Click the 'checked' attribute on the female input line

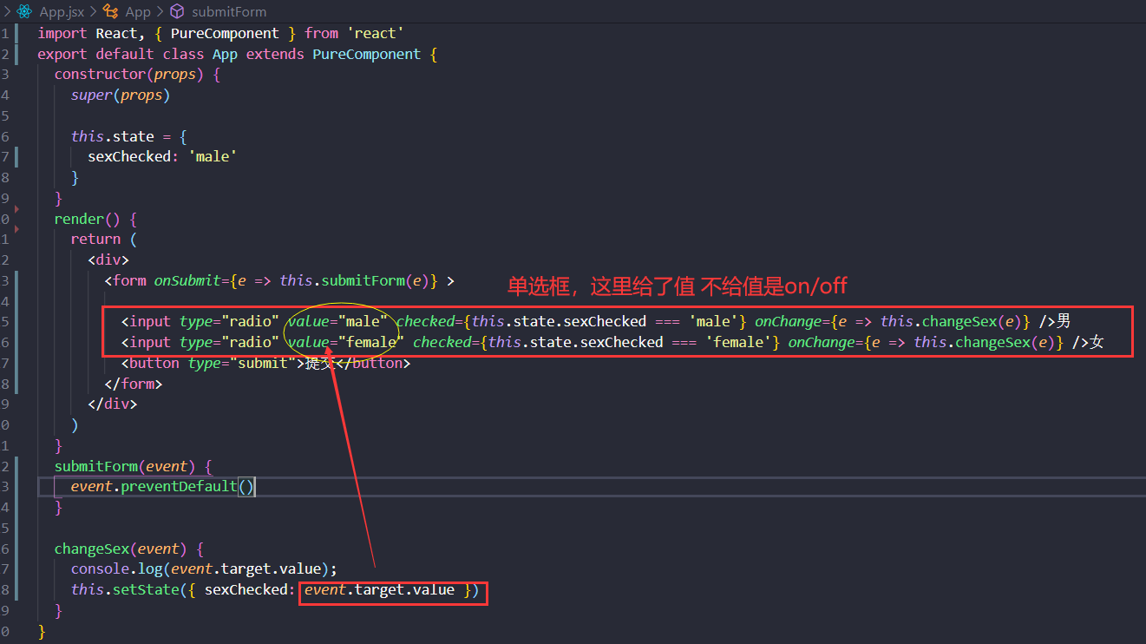tap(442, 342)
